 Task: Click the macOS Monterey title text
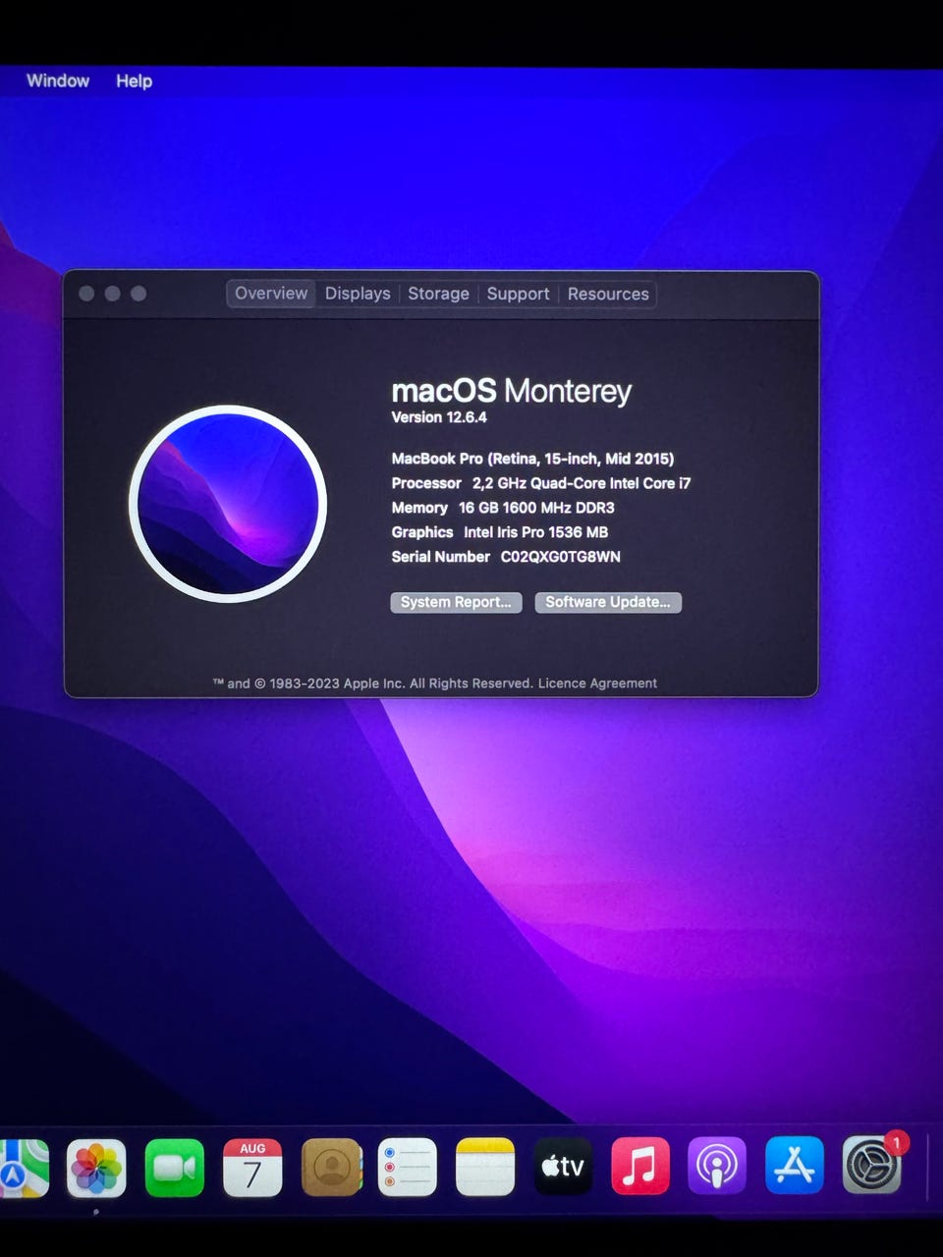point(511,390)
